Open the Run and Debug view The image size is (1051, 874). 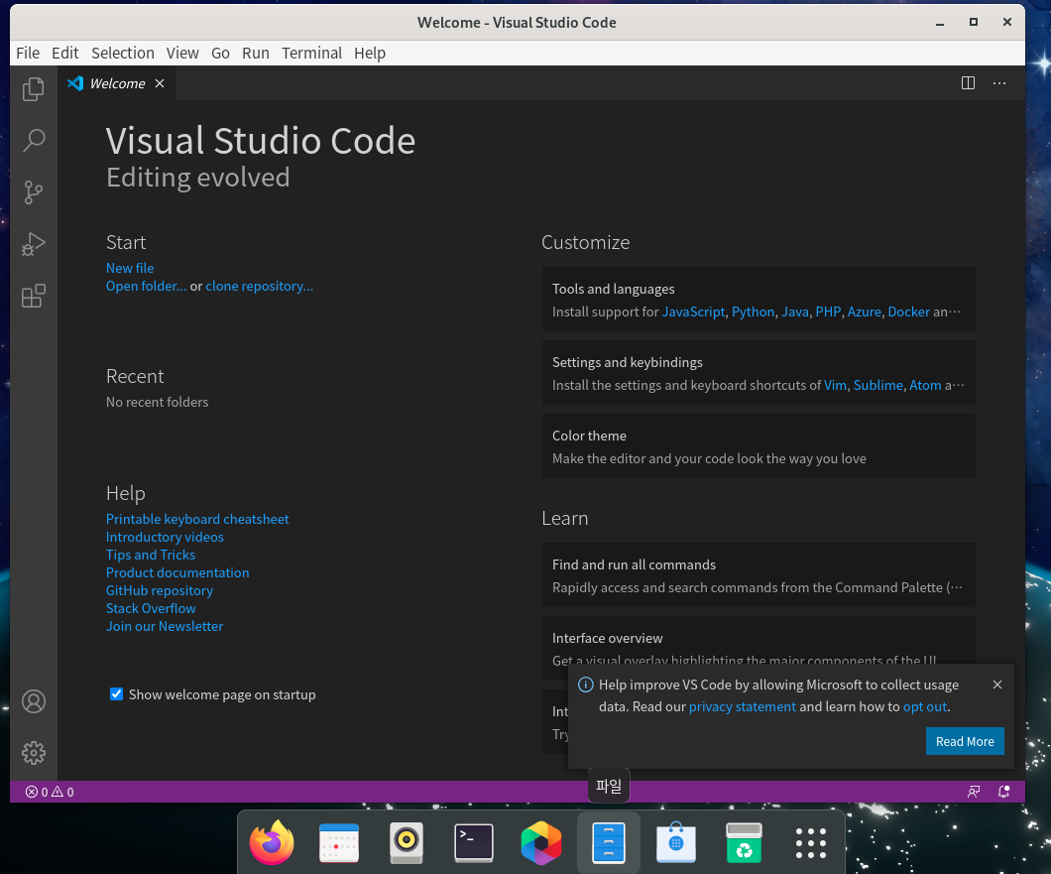34,244
